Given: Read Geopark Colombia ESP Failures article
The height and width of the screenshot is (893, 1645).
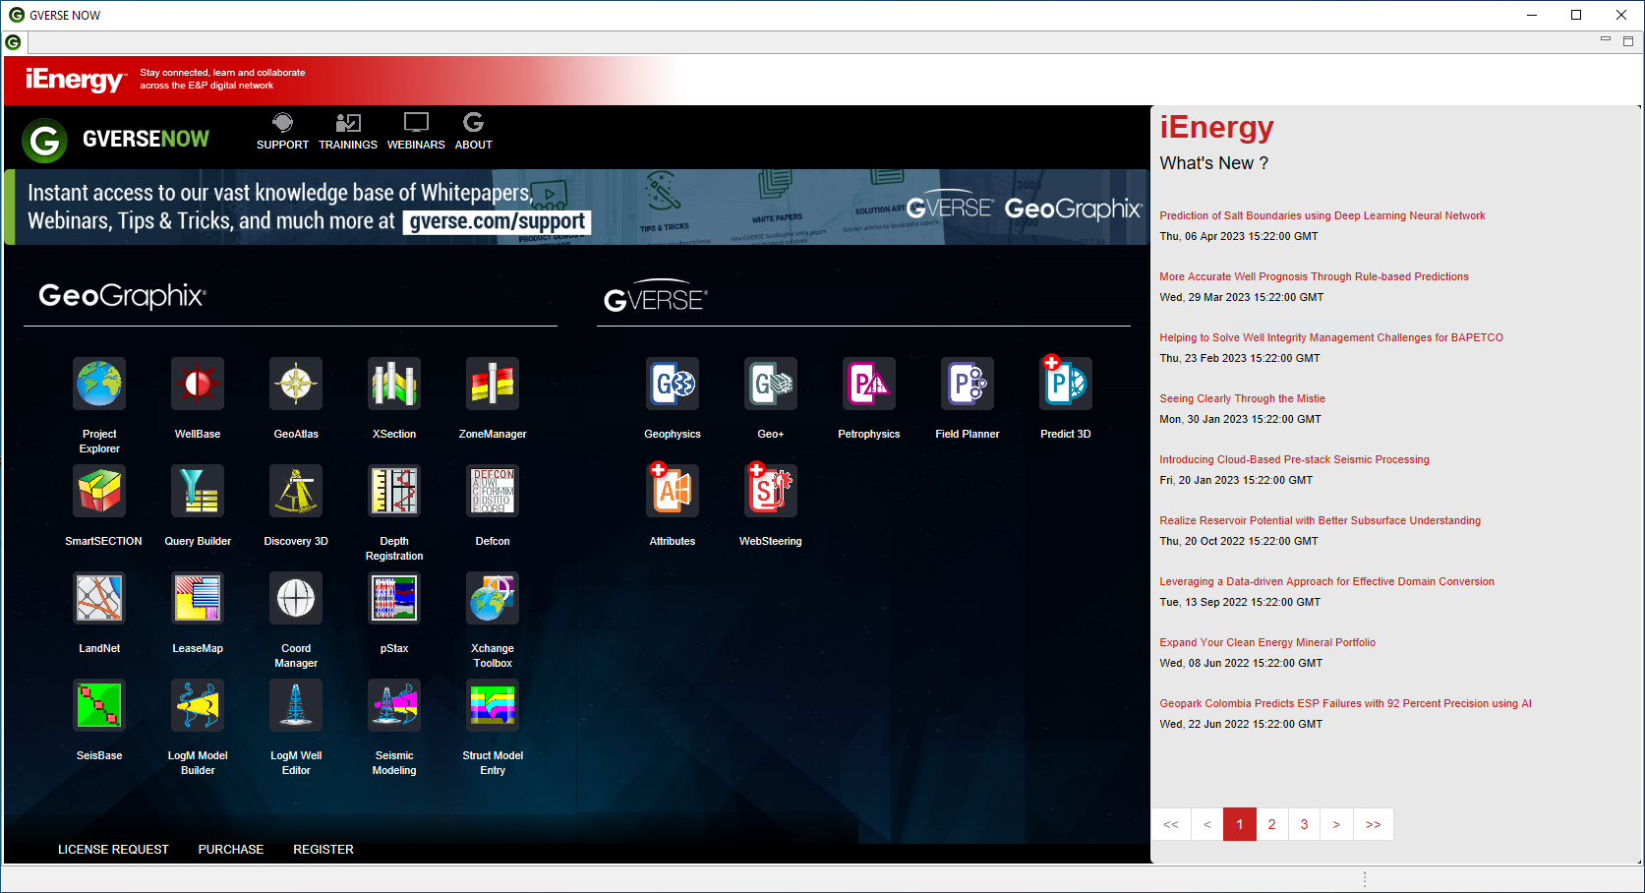Looking at the screenshot, I should point(1345,703).
